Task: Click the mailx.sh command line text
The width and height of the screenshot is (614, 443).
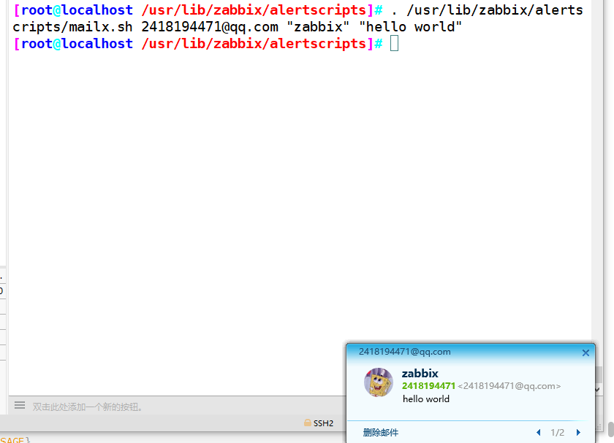Action: 238,27
